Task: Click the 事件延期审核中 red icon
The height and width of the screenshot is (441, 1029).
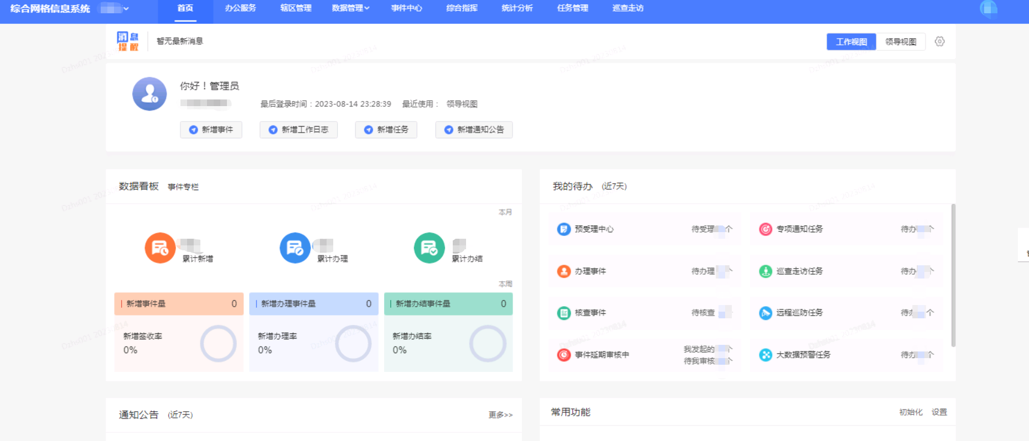Action: click(563, 355)
